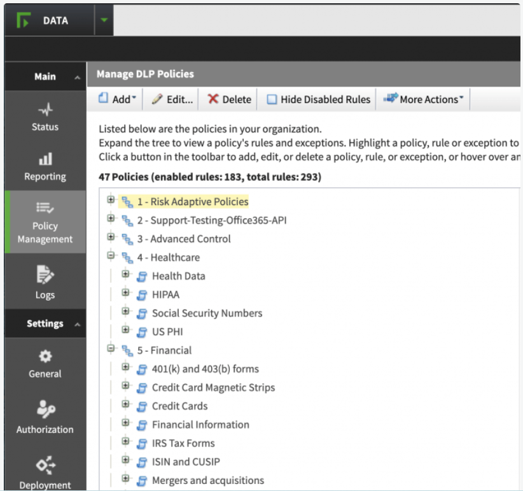Collapse the 5 - Financial policy node
The height and width of the screenshot is (491, 523).
click(x=111, y=349)
